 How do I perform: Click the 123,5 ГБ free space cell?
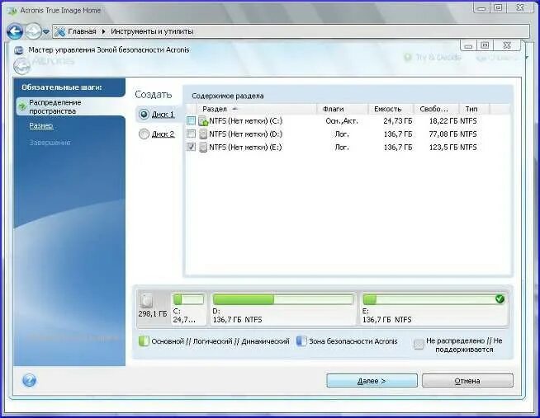click(443, 147)
